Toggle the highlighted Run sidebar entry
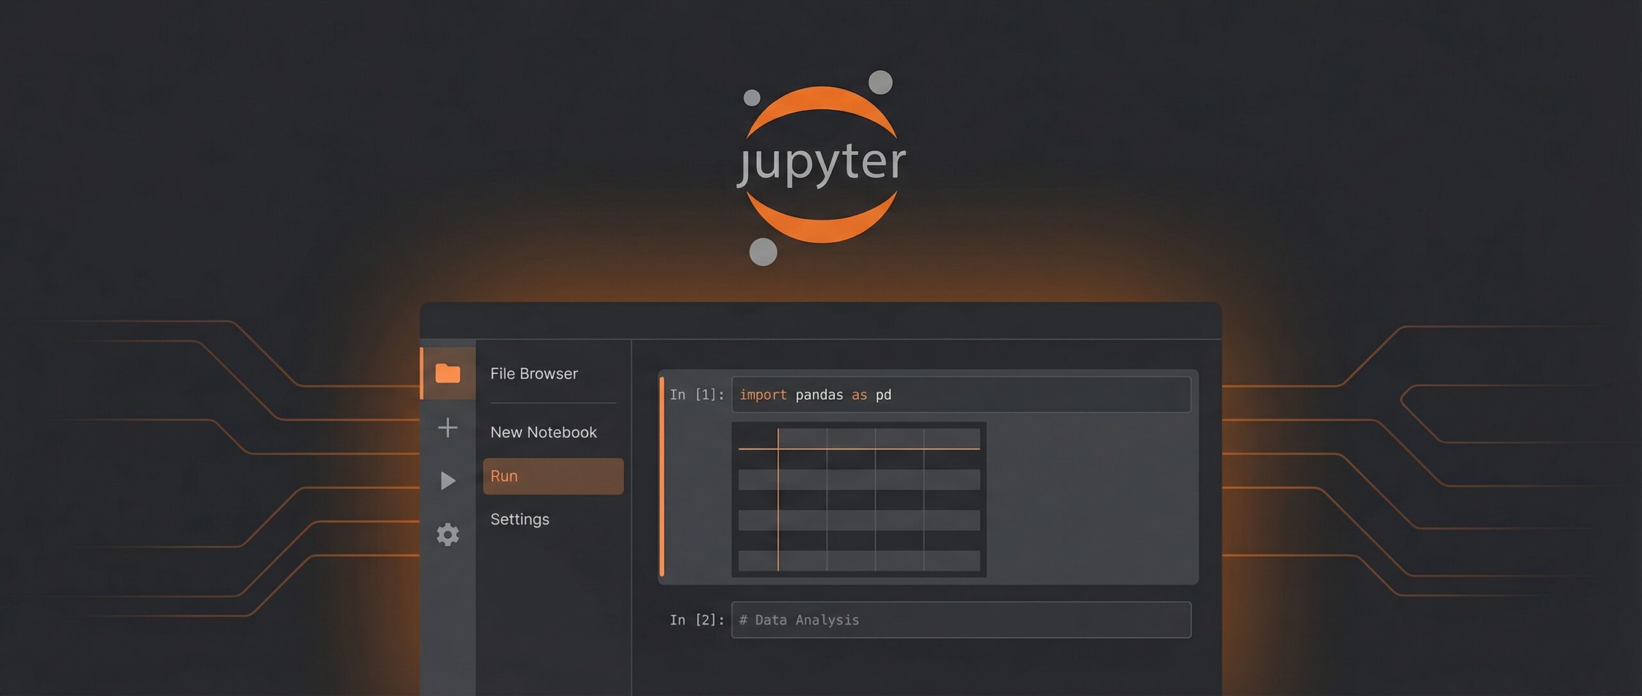This screenshot has height=696, width=1642. 553,476
